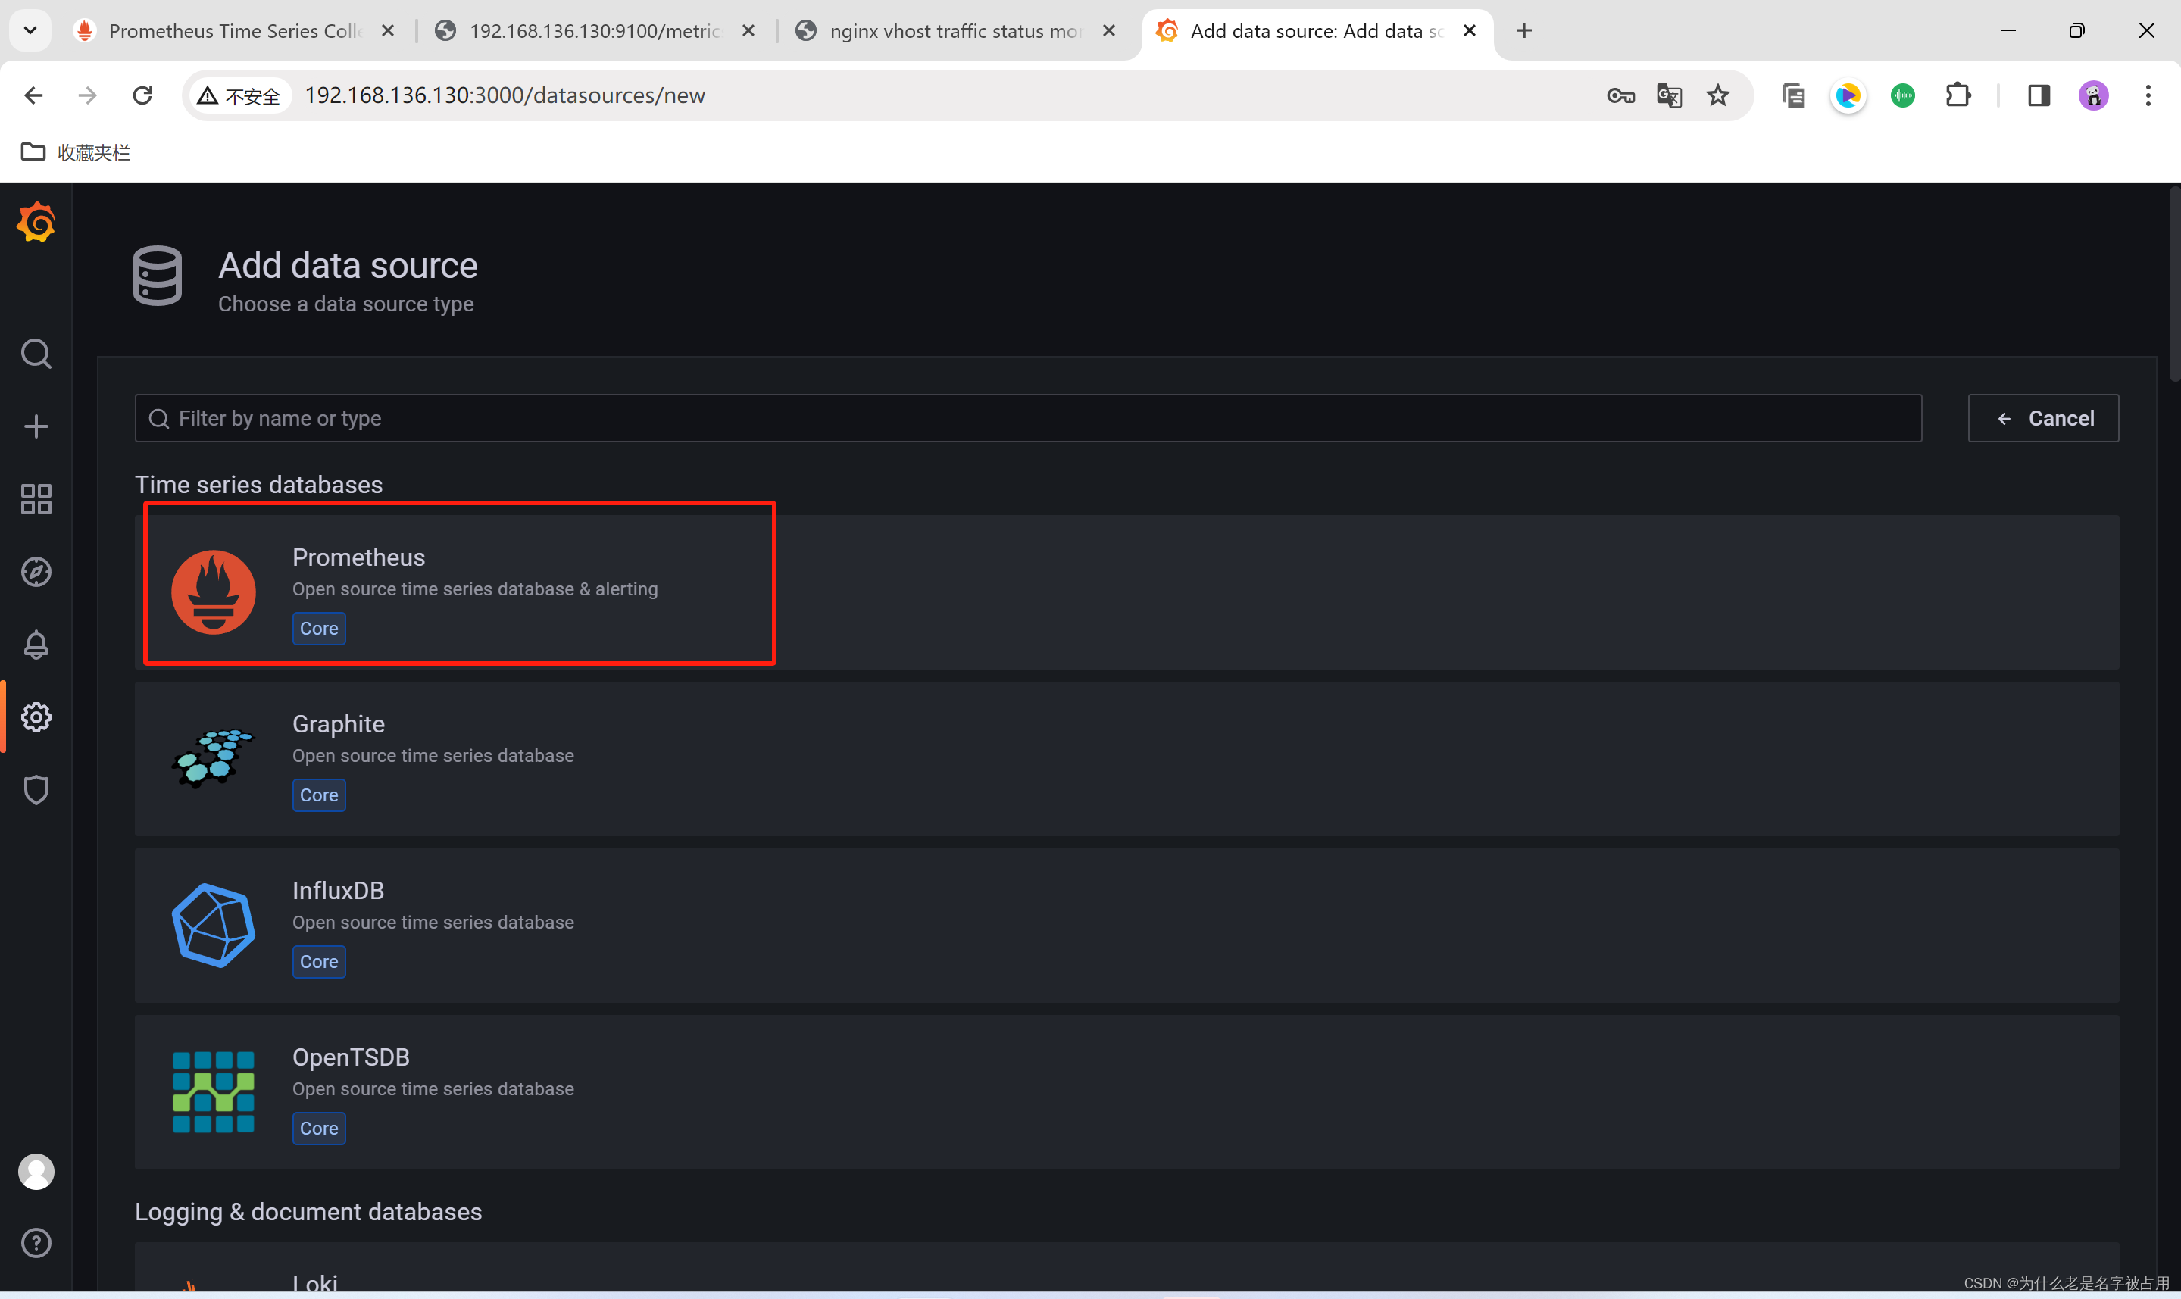Reload the current page
The width and height of the screenshot is (2181, 1299).
[x=142, y=95]
